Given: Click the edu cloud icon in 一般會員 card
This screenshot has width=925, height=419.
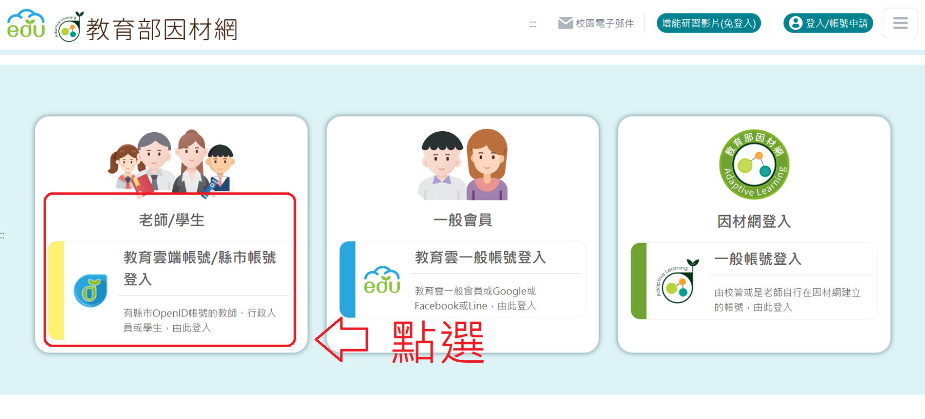Looking at the screenshot, I should (x=382, y=280).
